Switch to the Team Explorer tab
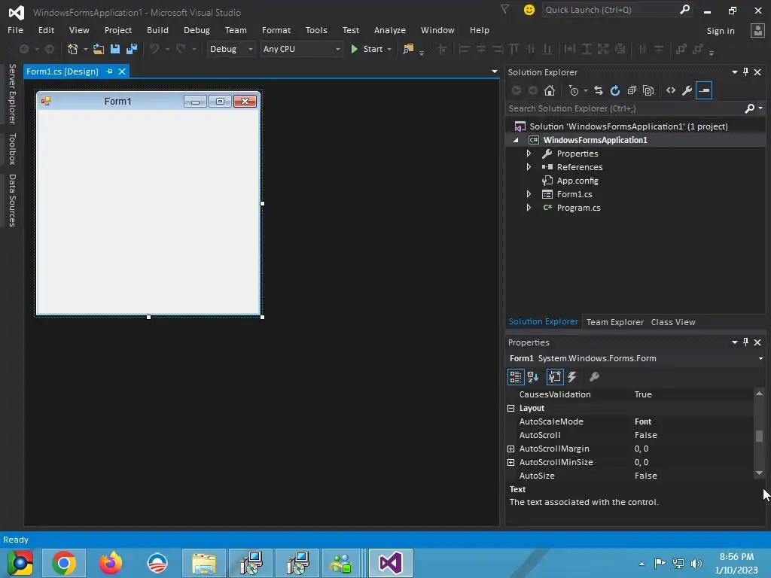 [614, 322]
